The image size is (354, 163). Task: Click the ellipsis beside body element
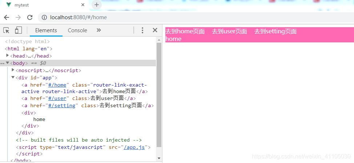pyautogui.click(x=2, y=63)
